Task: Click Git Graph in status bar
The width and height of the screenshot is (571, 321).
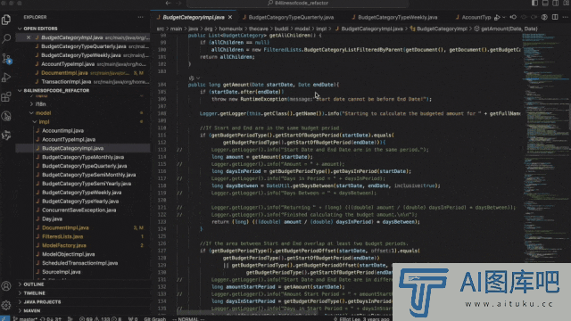Action: tap(154, 319)
